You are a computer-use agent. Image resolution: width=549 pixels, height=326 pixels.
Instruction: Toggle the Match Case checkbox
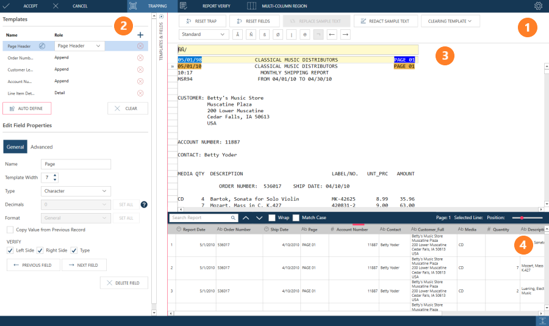click(296, 217)
